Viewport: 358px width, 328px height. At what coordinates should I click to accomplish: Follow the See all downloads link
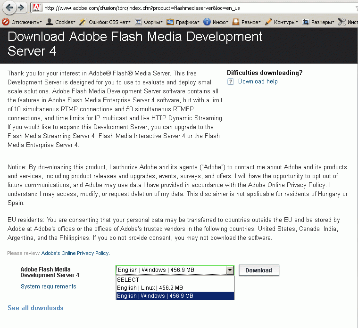pyautogui.click(x=36, y=308)
